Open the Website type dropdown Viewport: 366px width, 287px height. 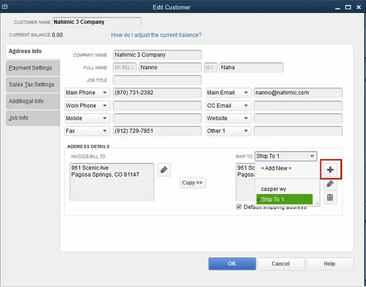228,118
